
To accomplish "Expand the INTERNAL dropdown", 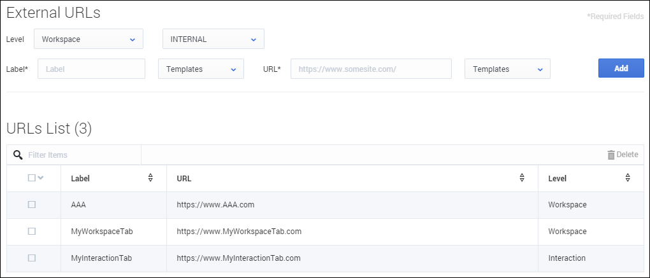I will 213,39.
